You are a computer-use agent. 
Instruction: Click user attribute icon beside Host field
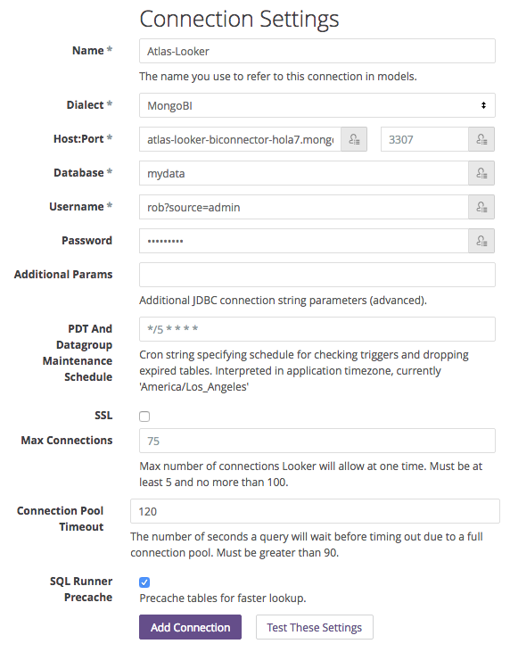pos(354,139)
